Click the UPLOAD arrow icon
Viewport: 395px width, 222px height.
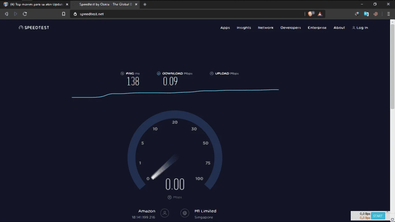pyautogui.click(x=212, y=73)
